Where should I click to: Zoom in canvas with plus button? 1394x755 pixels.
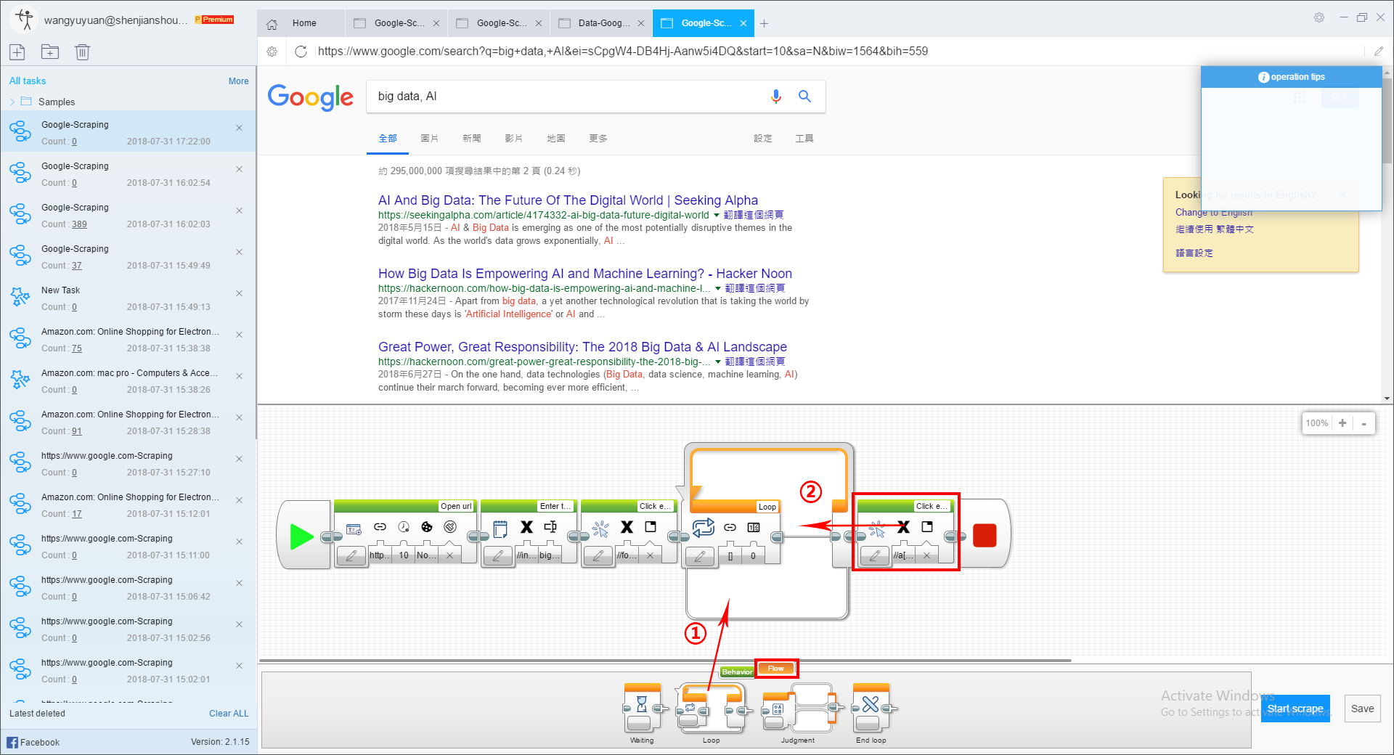(x=1342, y=423)
